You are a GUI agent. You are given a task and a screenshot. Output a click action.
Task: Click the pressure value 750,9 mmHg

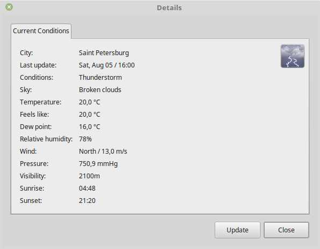click(x=98, y=164)
